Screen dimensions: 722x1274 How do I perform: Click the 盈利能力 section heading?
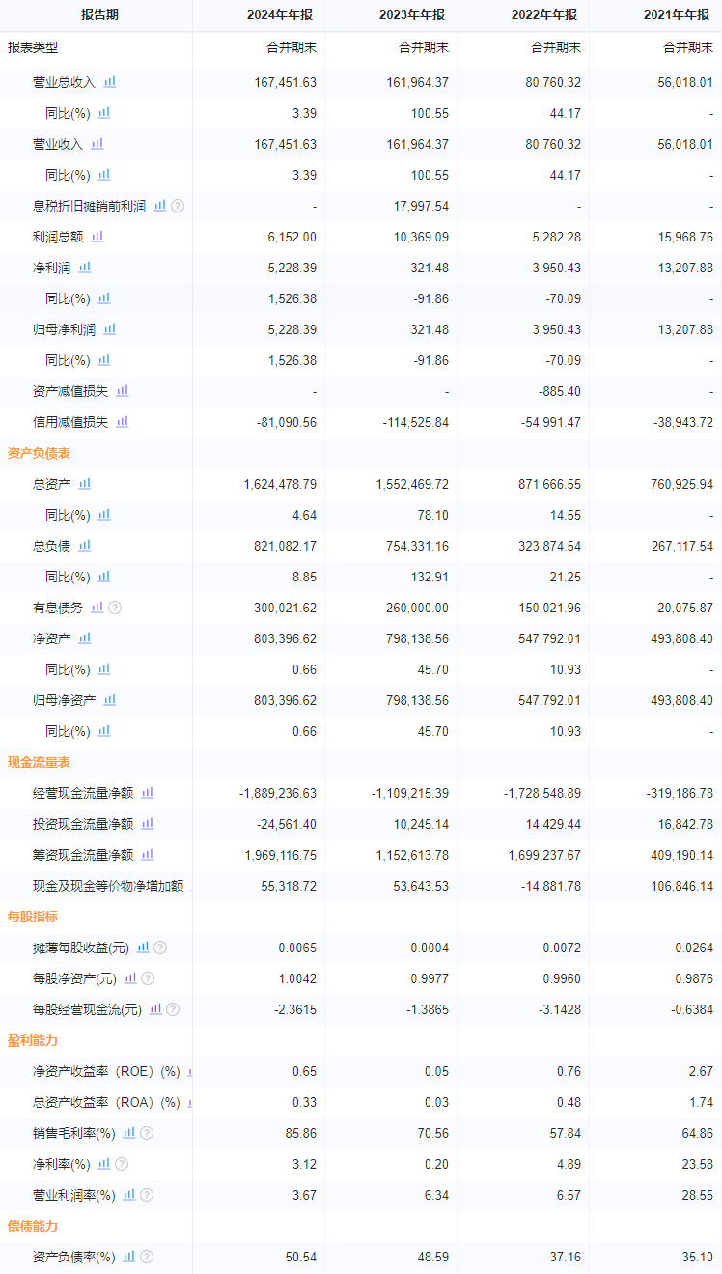(33, 1040)
